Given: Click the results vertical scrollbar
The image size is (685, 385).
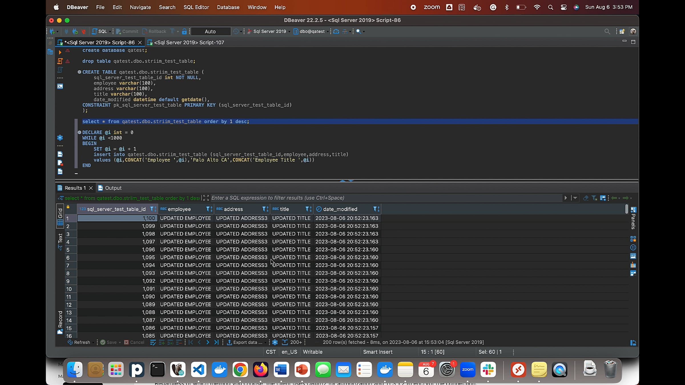Looking at the screenshot, I should pyautogui.click(x=626, y=209).
